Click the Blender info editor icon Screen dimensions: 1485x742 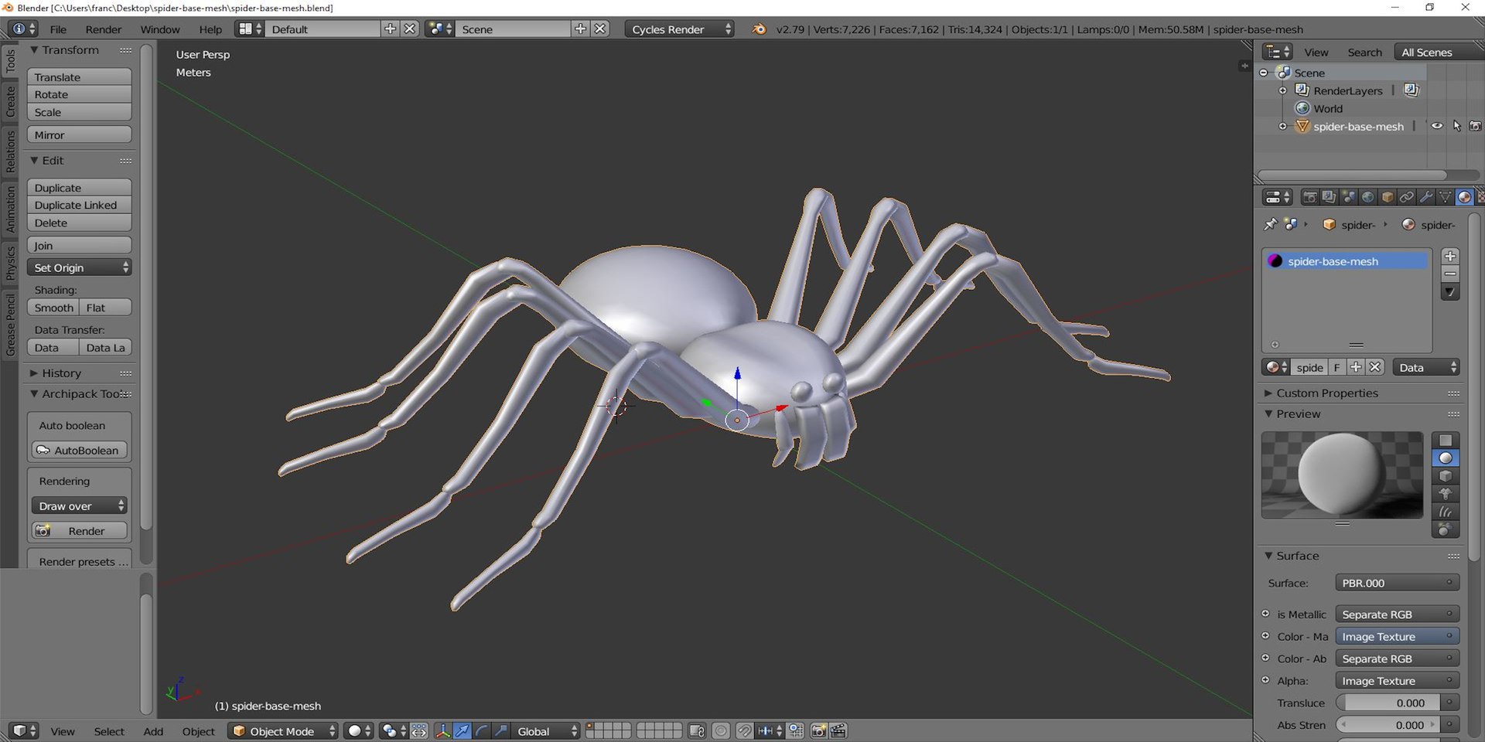point(22,29)
